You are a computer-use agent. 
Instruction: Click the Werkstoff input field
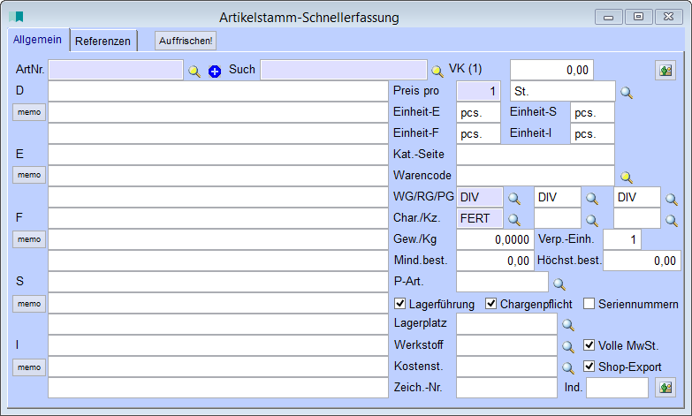coord(506,345)
